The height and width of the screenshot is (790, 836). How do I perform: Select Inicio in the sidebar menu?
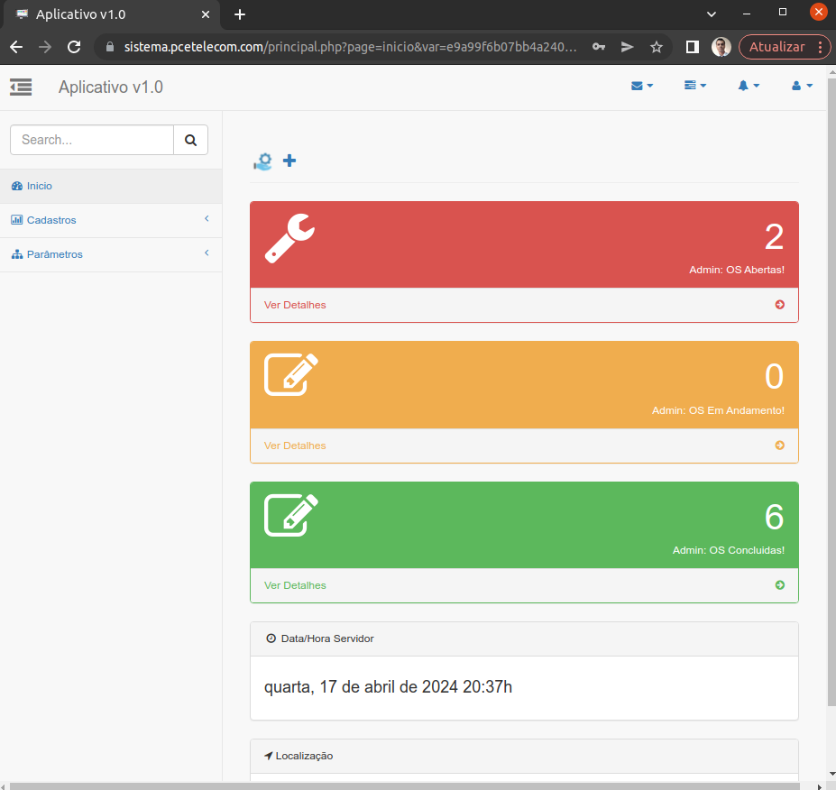tap(38, 186)
